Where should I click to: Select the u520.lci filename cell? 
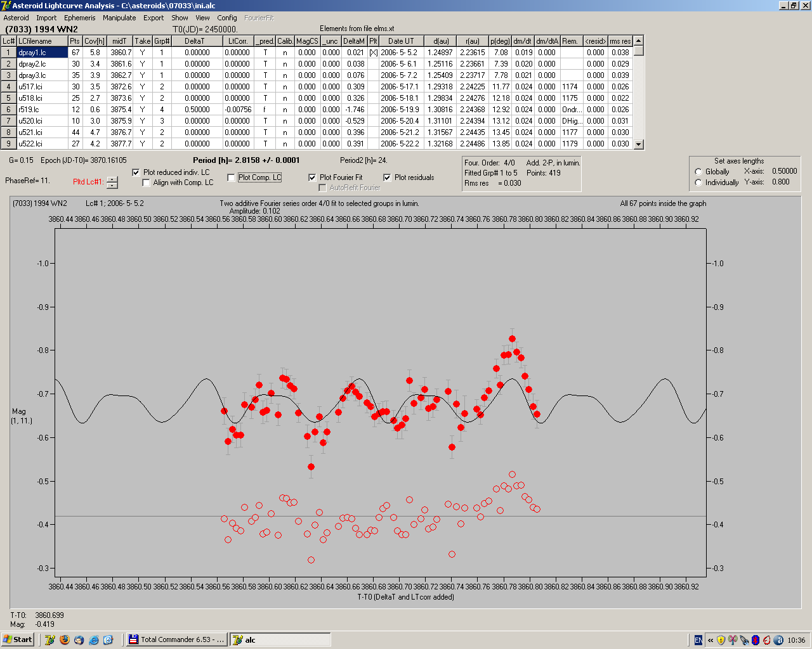43,121
